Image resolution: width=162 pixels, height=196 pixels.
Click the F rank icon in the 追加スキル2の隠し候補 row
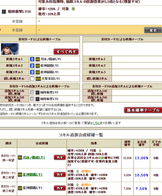pos(37,99)
